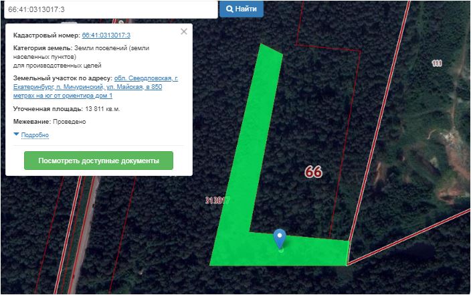Open the parcel address link
Viewport: 471px width, 295px height.
(x=96, y=87)
